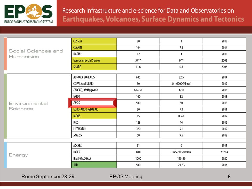
Task: Click the 'EISCAT_3D Upgrade' cell
Action: [94, 90]
